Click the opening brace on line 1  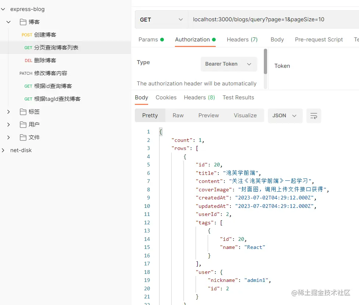161,132
